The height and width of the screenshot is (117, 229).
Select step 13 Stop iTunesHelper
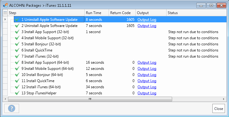tap(39, 93)
